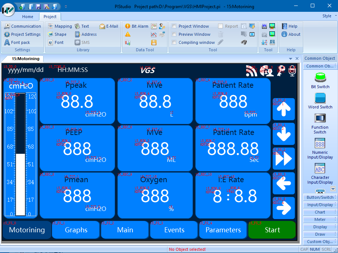Expand the Draw object category
This screenshot has width=338, height=253.
click(320, 234)
